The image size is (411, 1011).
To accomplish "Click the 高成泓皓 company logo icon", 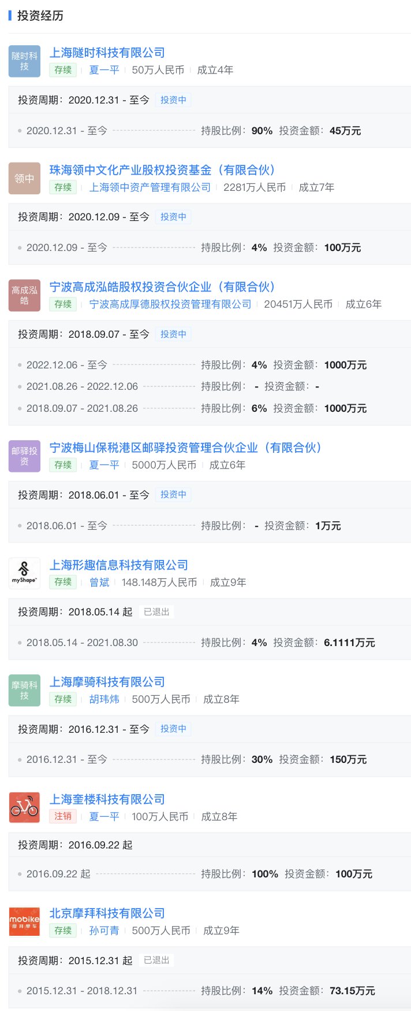I will tap(24, 296).
